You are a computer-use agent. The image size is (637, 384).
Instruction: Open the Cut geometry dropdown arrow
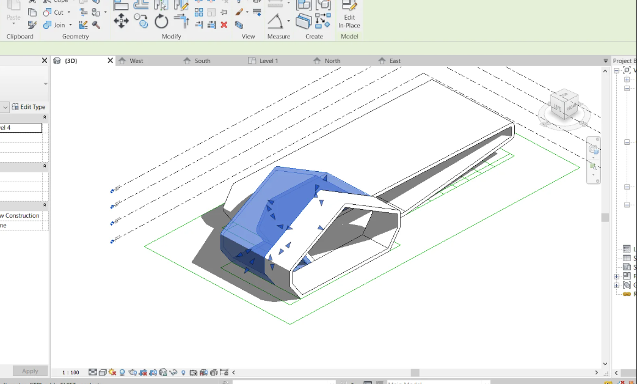click(x=68, y=12)
